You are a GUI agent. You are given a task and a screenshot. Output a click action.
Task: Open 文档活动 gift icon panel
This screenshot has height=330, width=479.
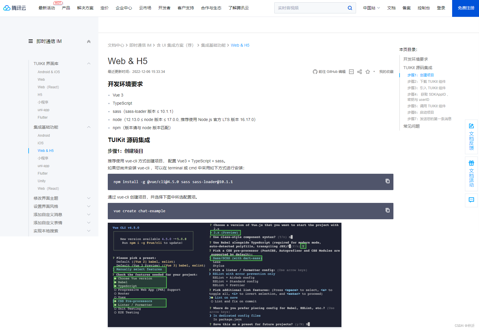point(471,174)
